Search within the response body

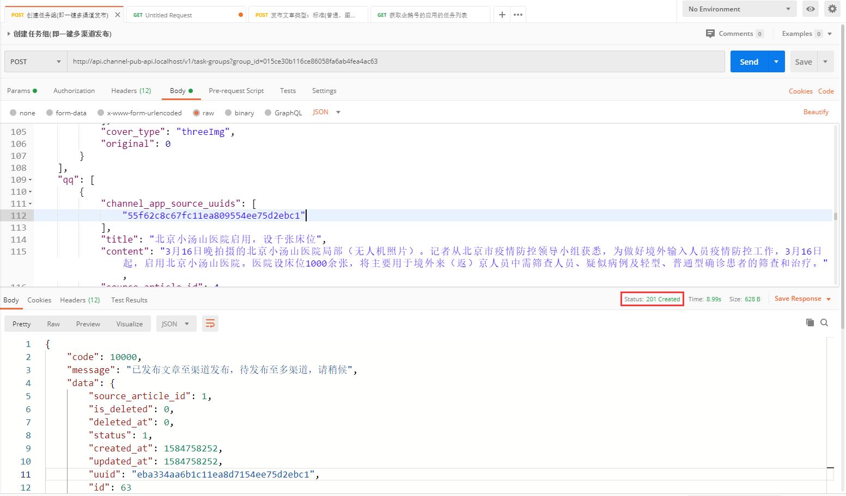824,323
